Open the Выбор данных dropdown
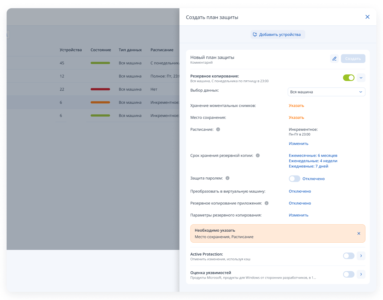 tap(327, 92)
